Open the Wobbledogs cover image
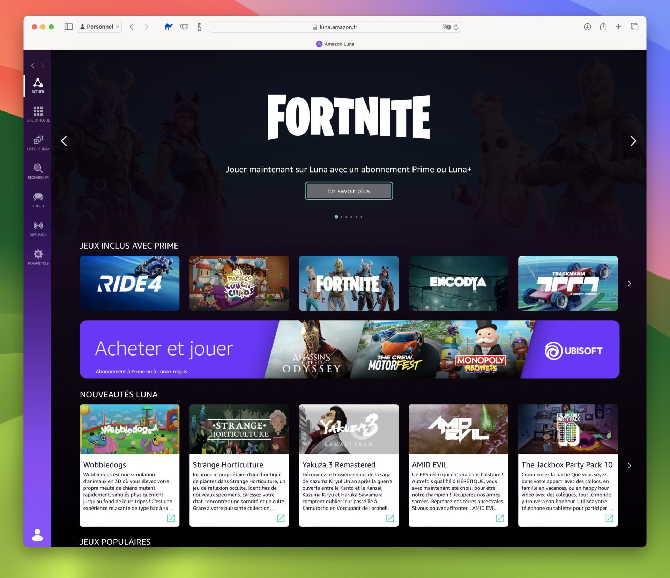This screenshot has height=578, width=670. pyautogui.click(x=129, y=429)
